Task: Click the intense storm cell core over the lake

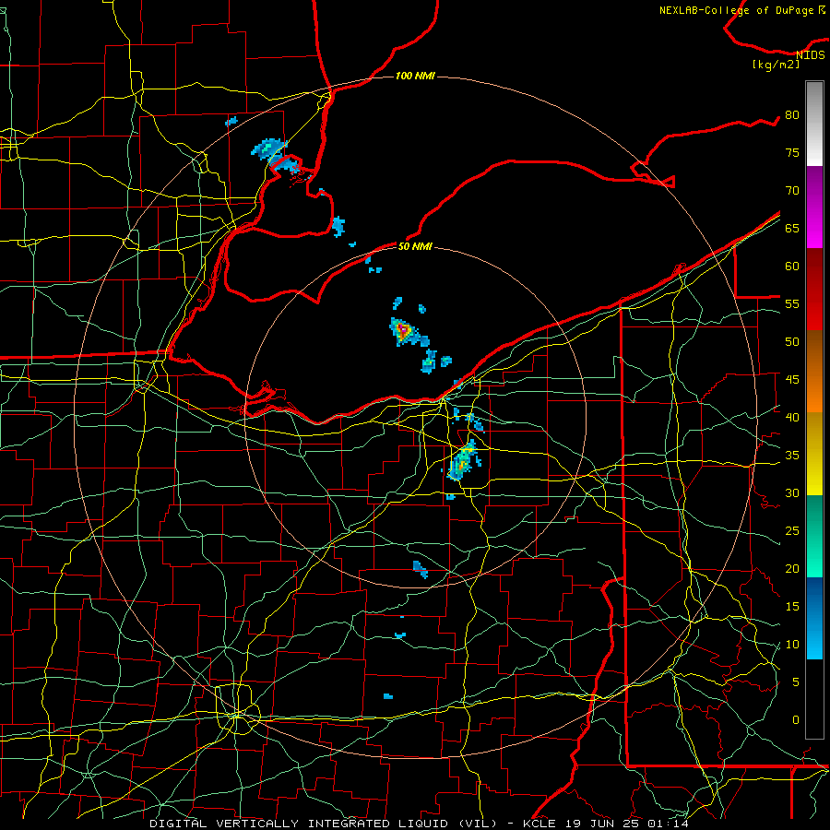Action: (403, 331)
